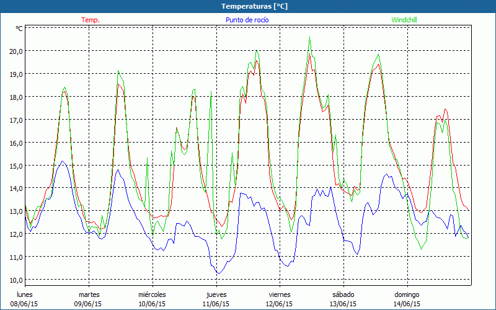Click the °C unit label on axis
Image resolution: width=496 pixels, height=310 pixels.
tap(19, 29)
